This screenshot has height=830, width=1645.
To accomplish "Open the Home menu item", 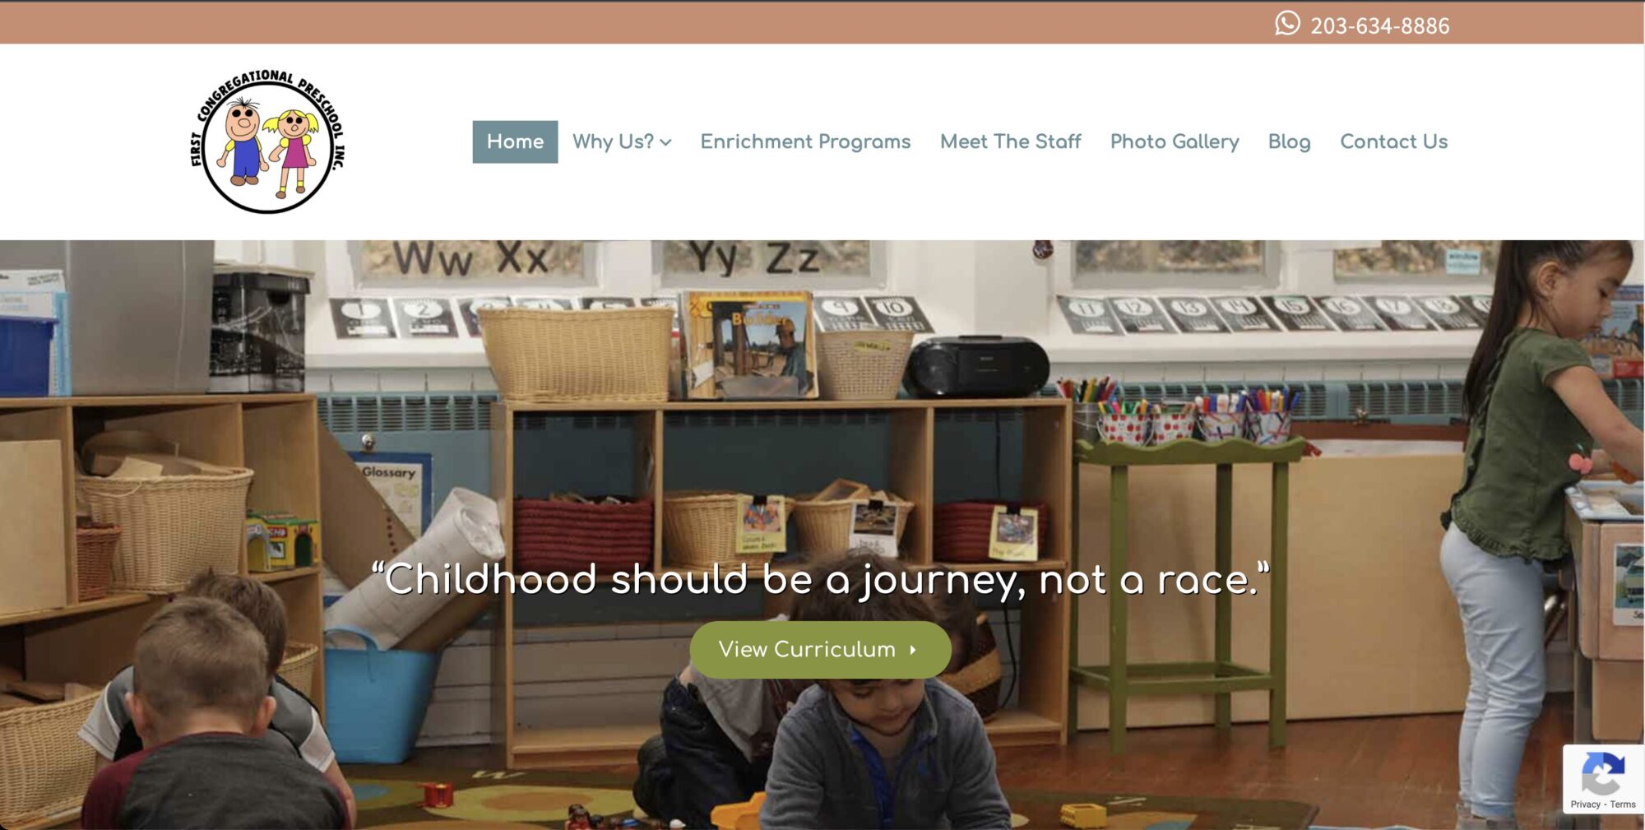I will [515, 141].
